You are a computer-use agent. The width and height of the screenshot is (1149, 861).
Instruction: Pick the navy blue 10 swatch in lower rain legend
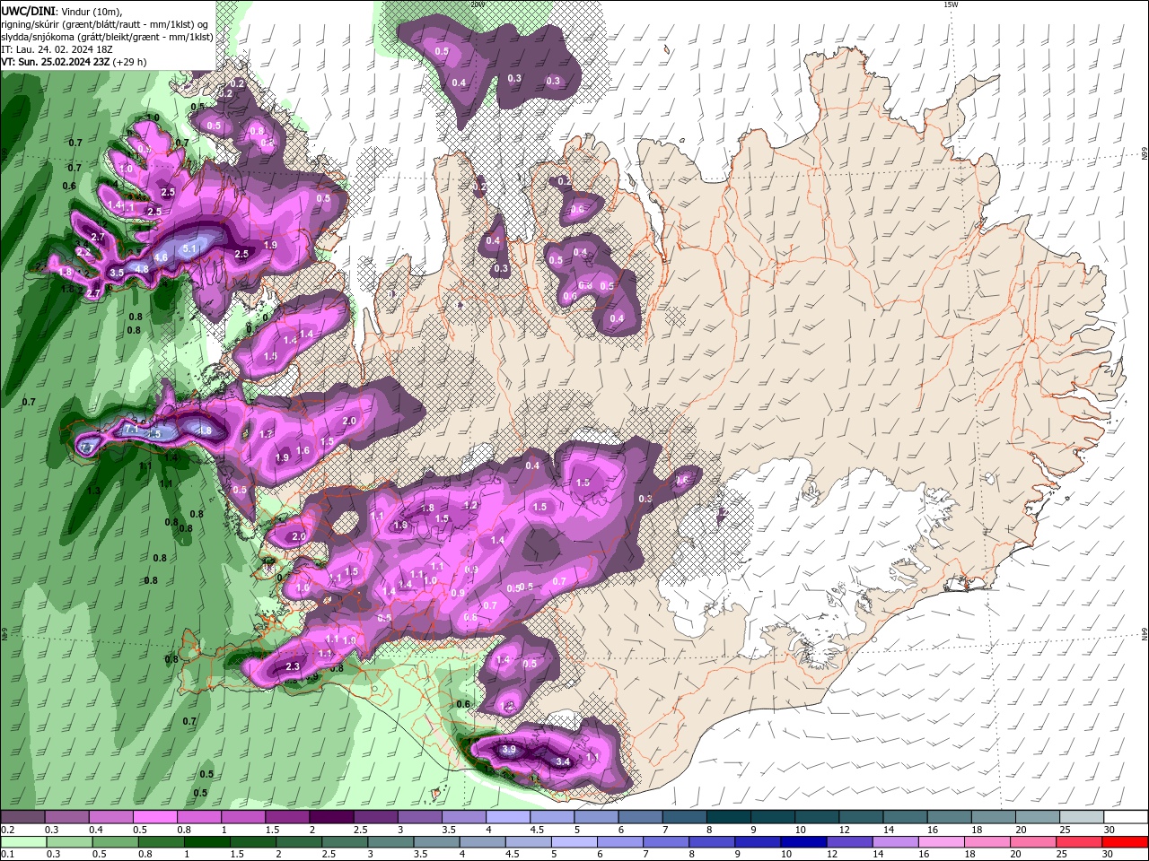coord(802,842)
